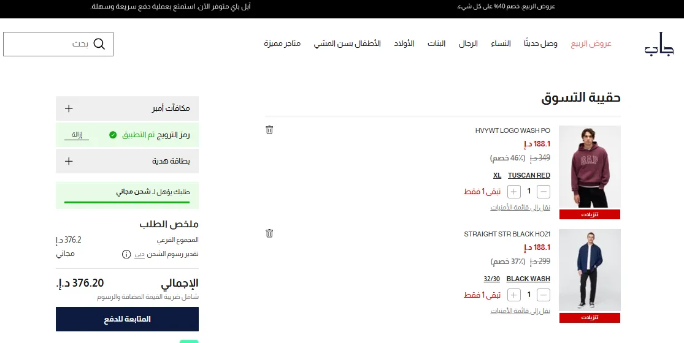Screen dimensions: 684x343
Task: Change shipping city دبي link
Action: [139, 255]
